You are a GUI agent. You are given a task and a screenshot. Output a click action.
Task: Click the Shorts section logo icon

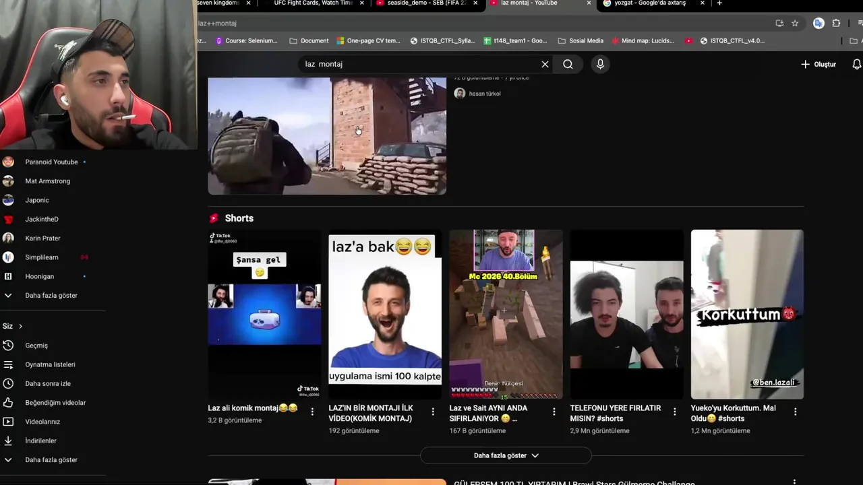[x=214, y=218]
